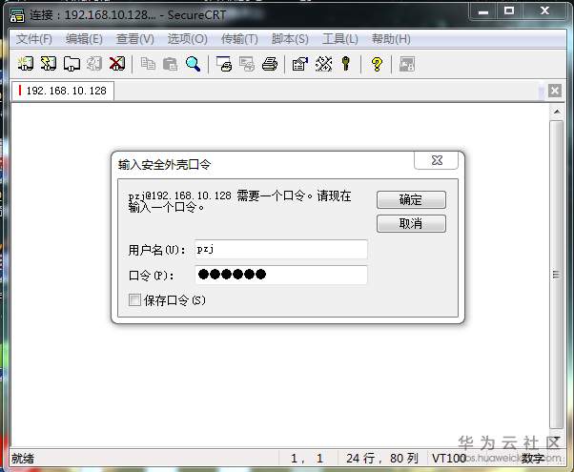Open Global Options tools icon
574x472 pixels.
(x=323, y=64)
